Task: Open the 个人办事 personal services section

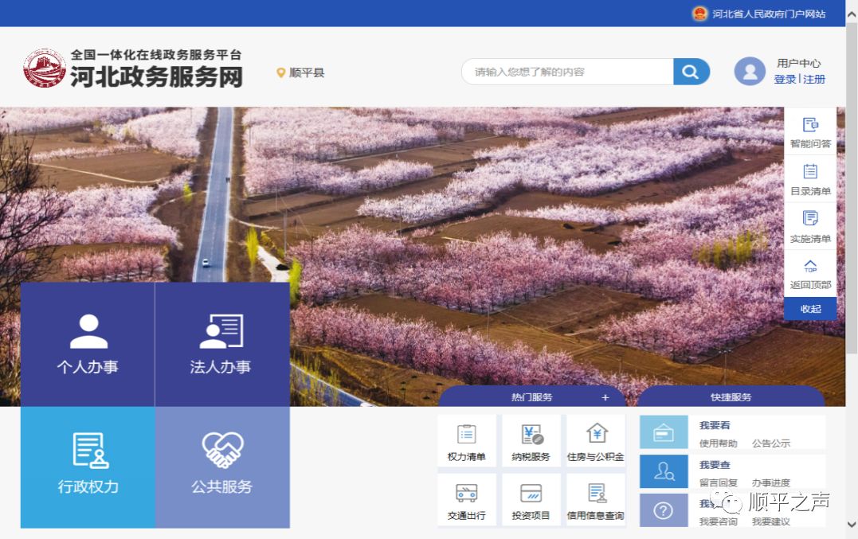Action: pos(86,342)
